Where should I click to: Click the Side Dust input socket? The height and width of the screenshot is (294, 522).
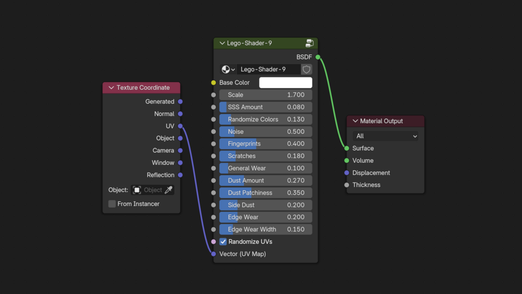coord(213,205)
